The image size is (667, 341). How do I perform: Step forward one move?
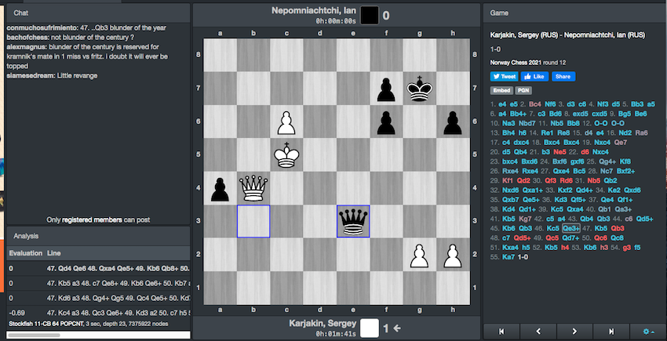[x=574, y=332]
